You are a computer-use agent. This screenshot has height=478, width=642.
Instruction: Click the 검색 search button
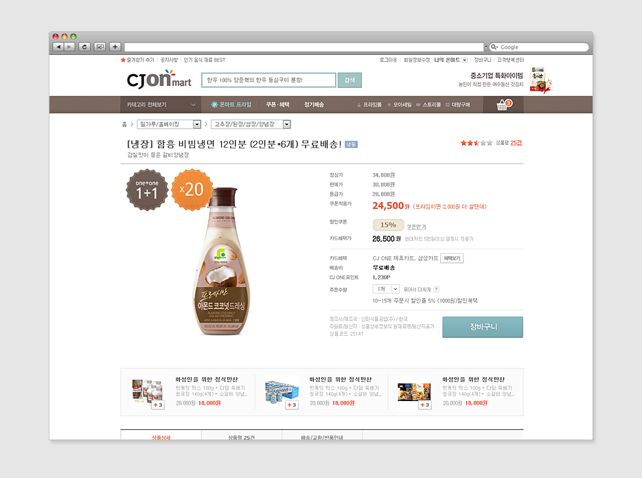[x=349, y=80]
